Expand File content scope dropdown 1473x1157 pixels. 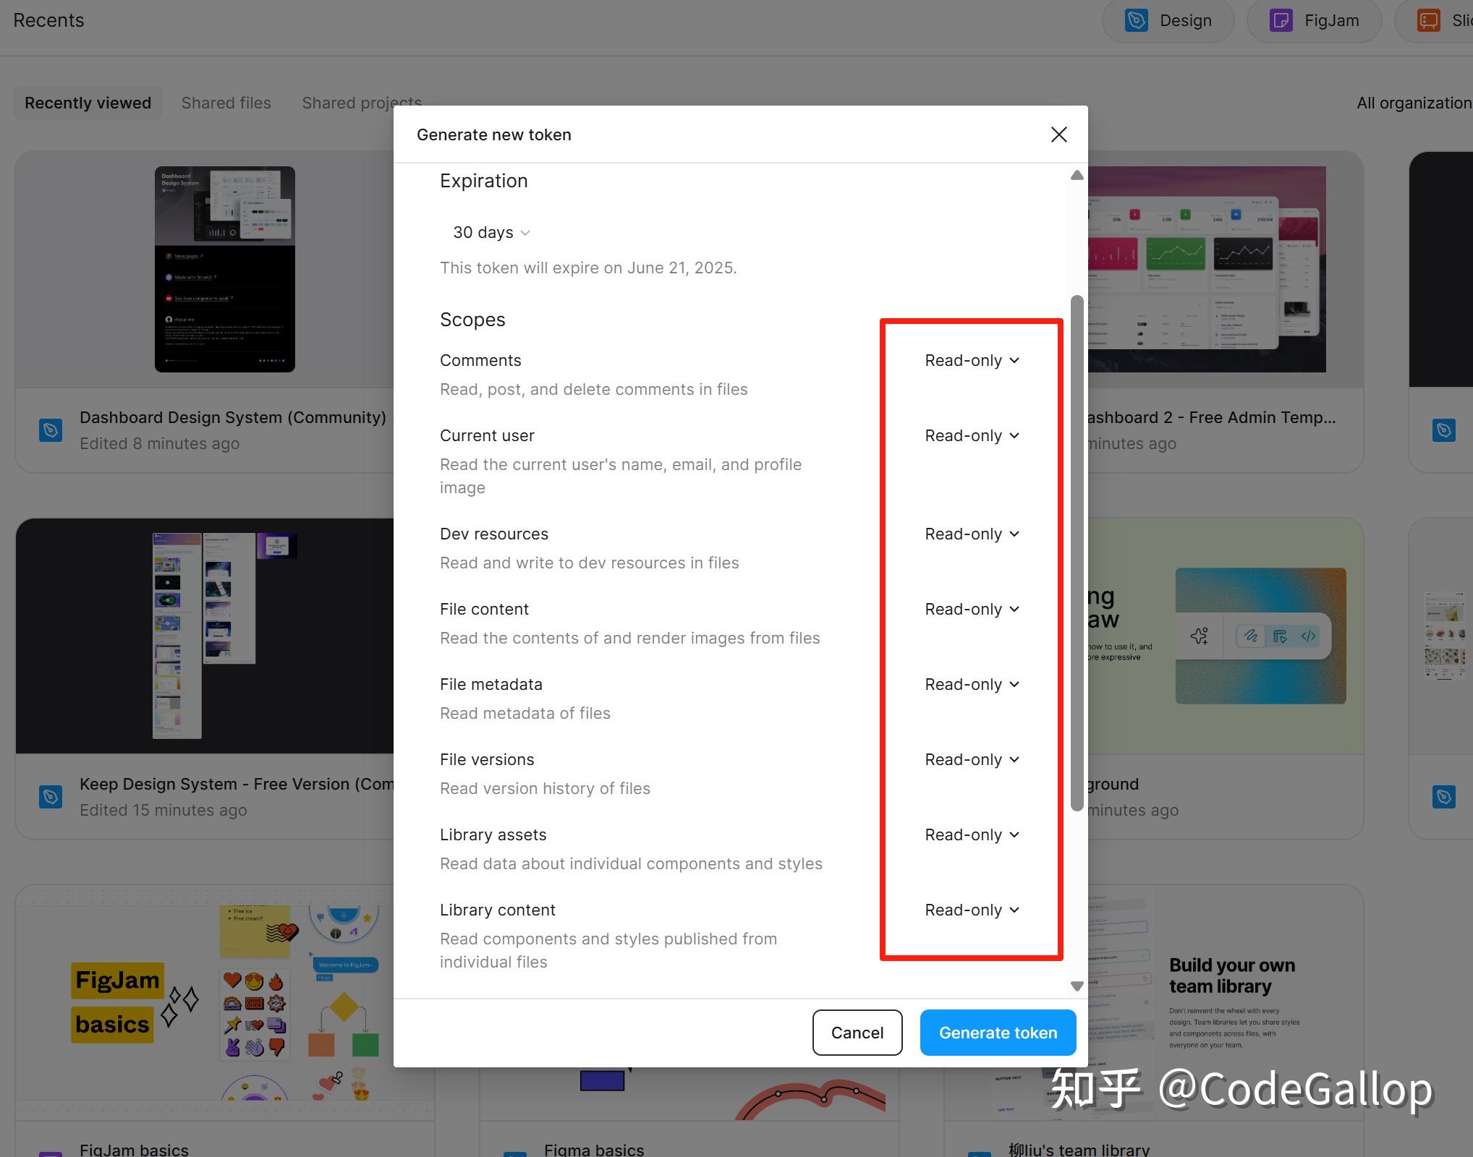click(x=972, y=609)
